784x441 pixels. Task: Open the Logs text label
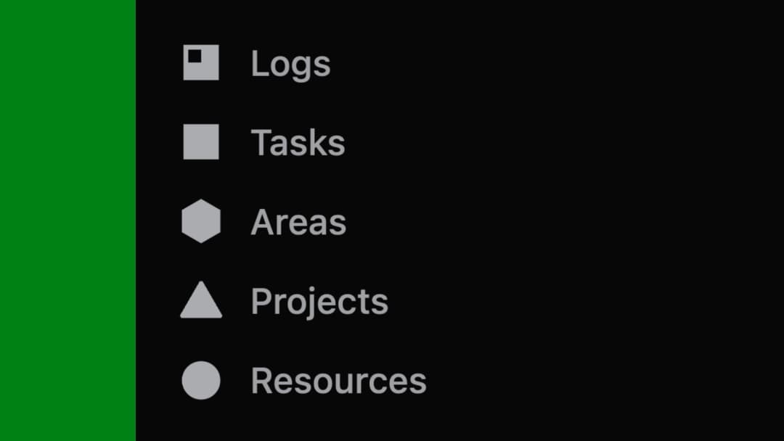click(290, 64)
